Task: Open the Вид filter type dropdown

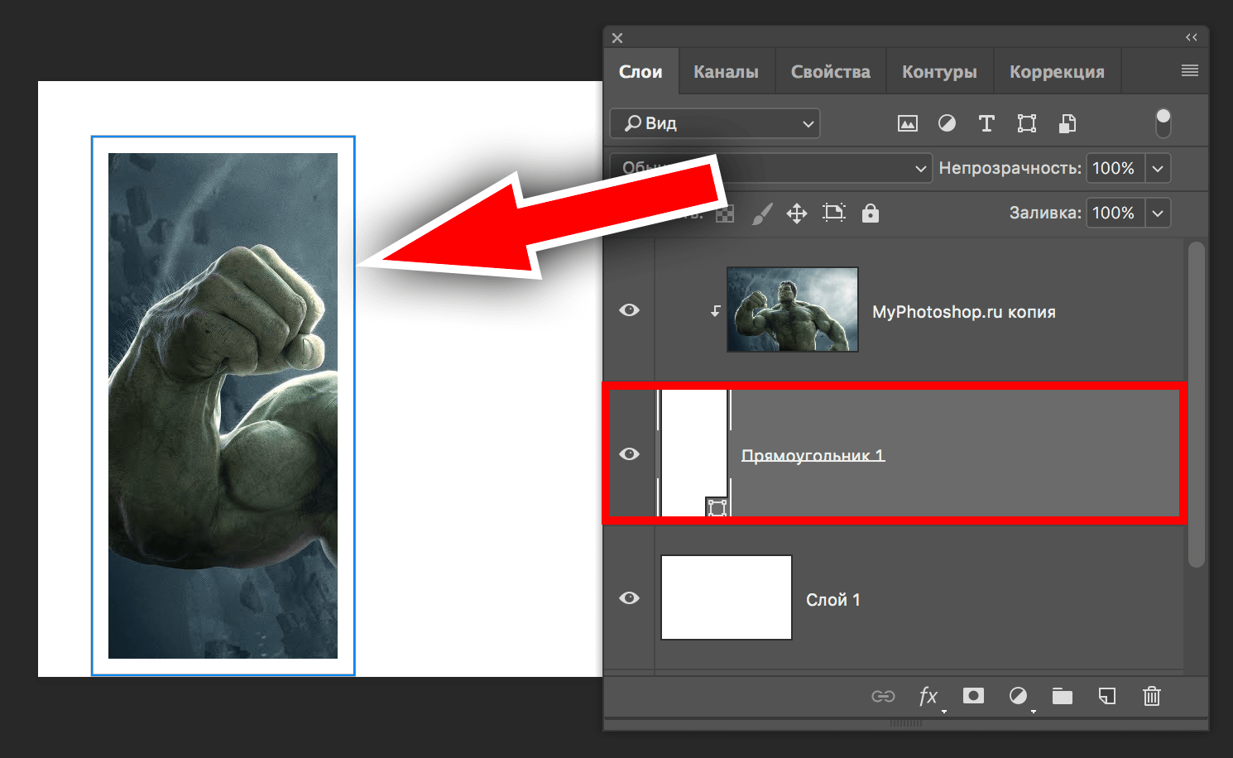Action: 715,123
